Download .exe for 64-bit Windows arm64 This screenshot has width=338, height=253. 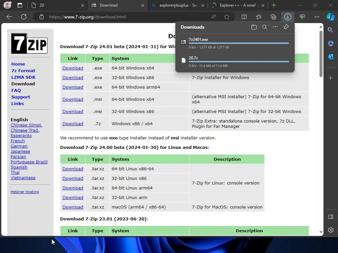coord(73,87)
